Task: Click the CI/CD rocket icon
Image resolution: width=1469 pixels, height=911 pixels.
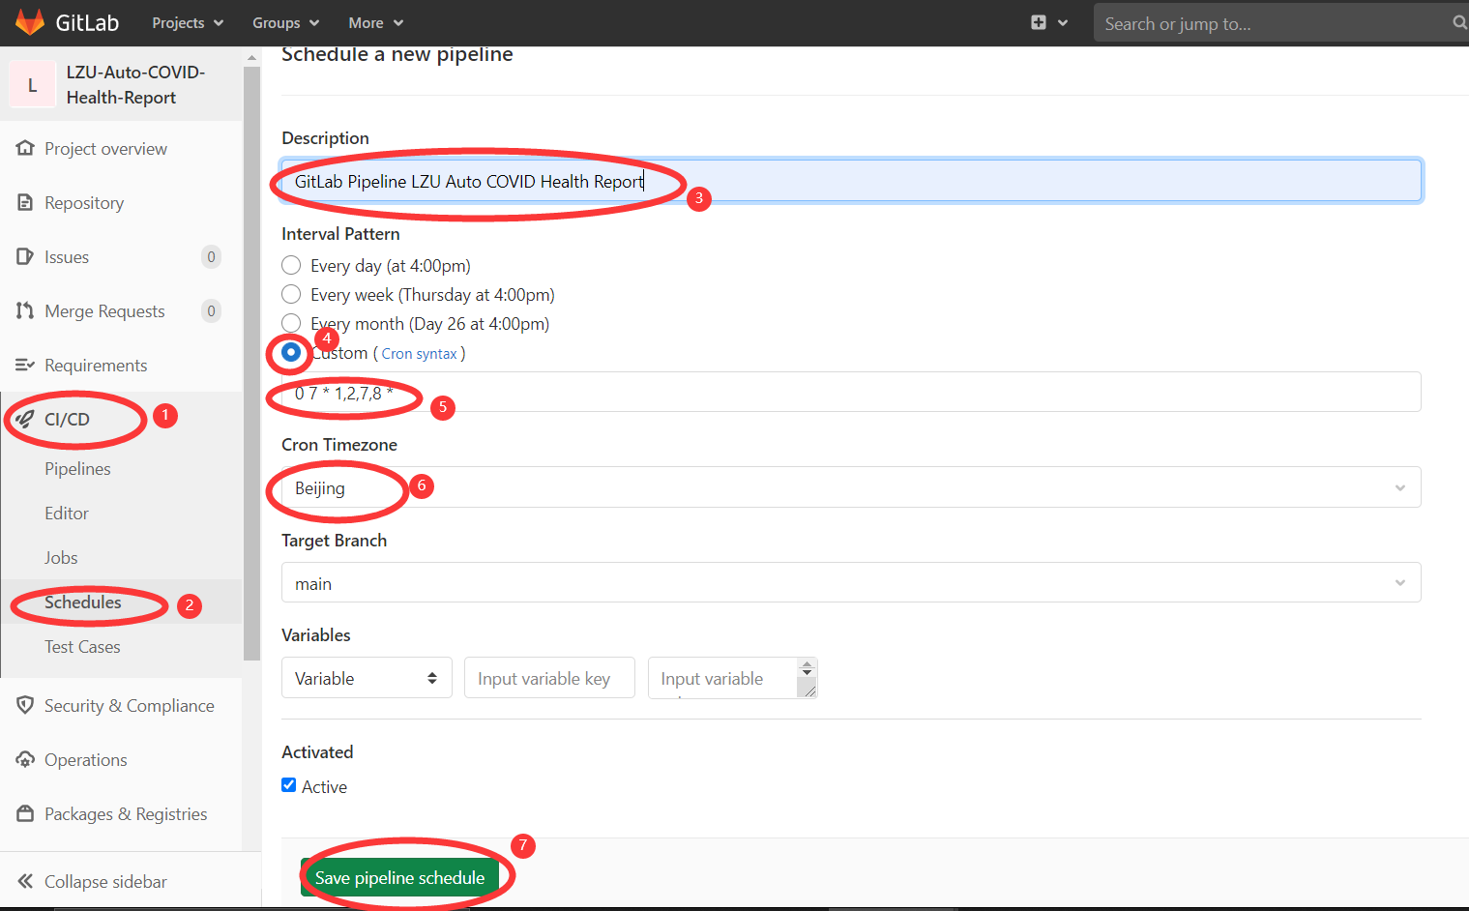Action: [x=25, y=419]
